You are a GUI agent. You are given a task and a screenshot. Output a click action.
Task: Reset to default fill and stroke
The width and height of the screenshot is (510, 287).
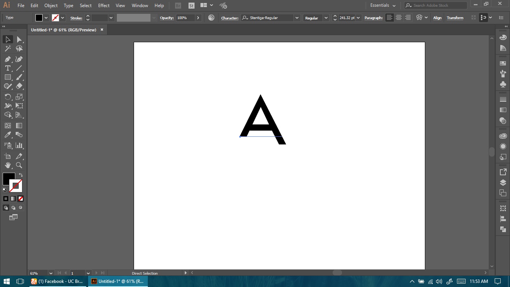[x=4, y=190]
